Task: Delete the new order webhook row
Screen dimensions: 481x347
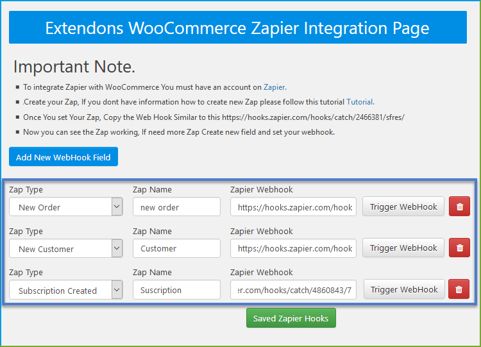Action: coord(459,207)
